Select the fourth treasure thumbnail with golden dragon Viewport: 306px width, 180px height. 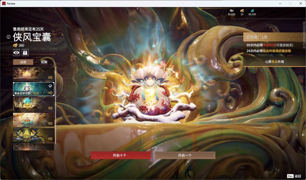pyautogui.click(x=34, y=120)
